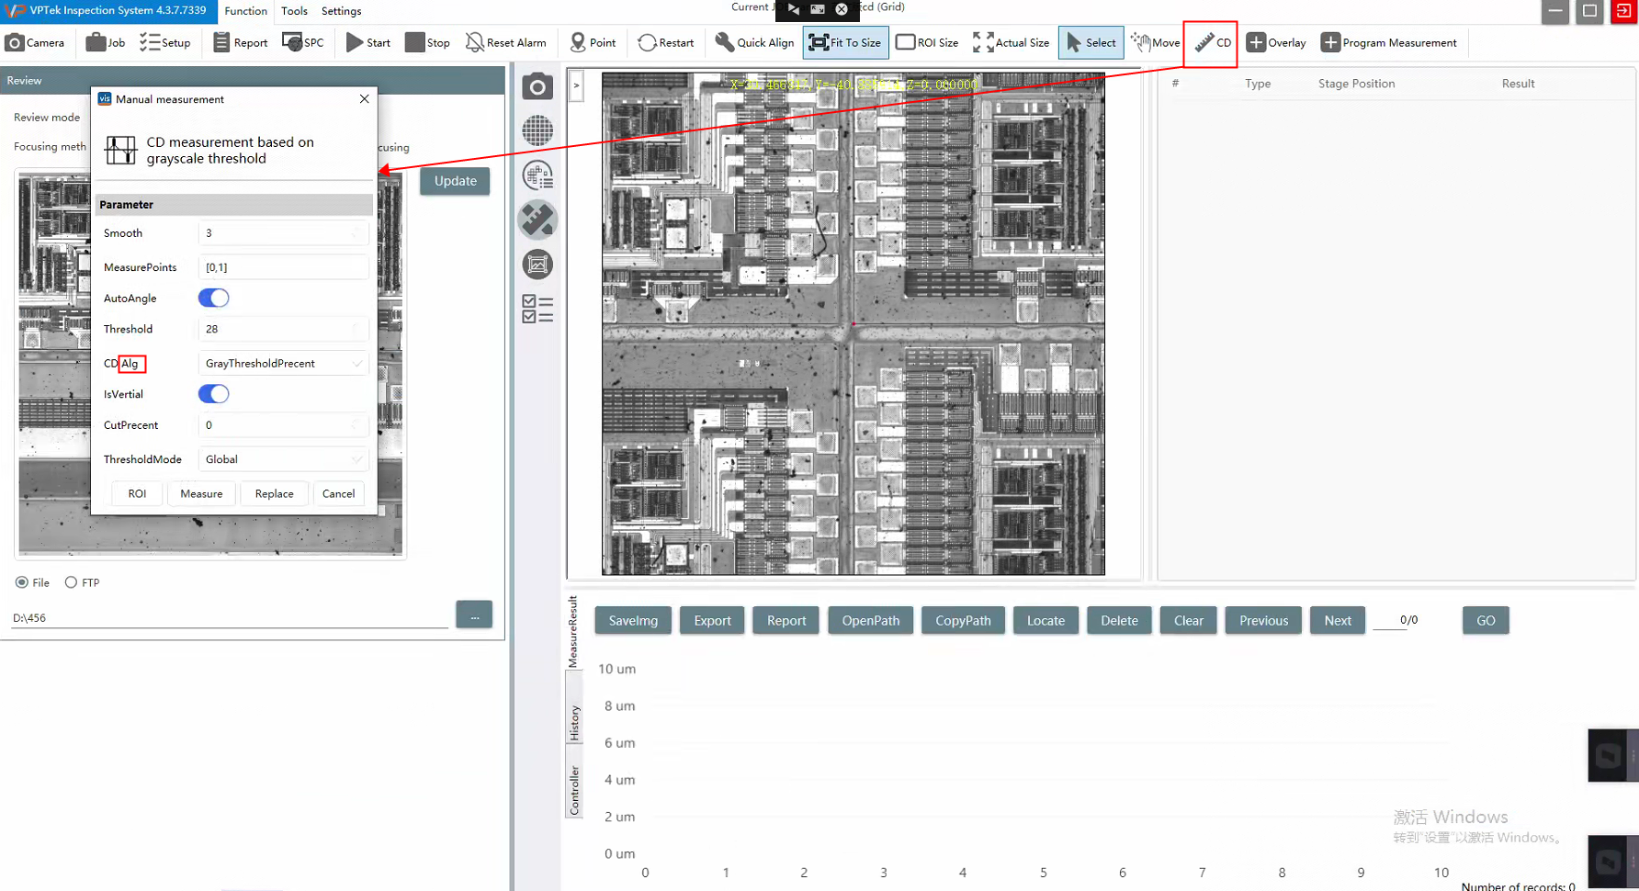Open the Tools menu
This screenshot has height=891, width=1639.
coord(294,11)
